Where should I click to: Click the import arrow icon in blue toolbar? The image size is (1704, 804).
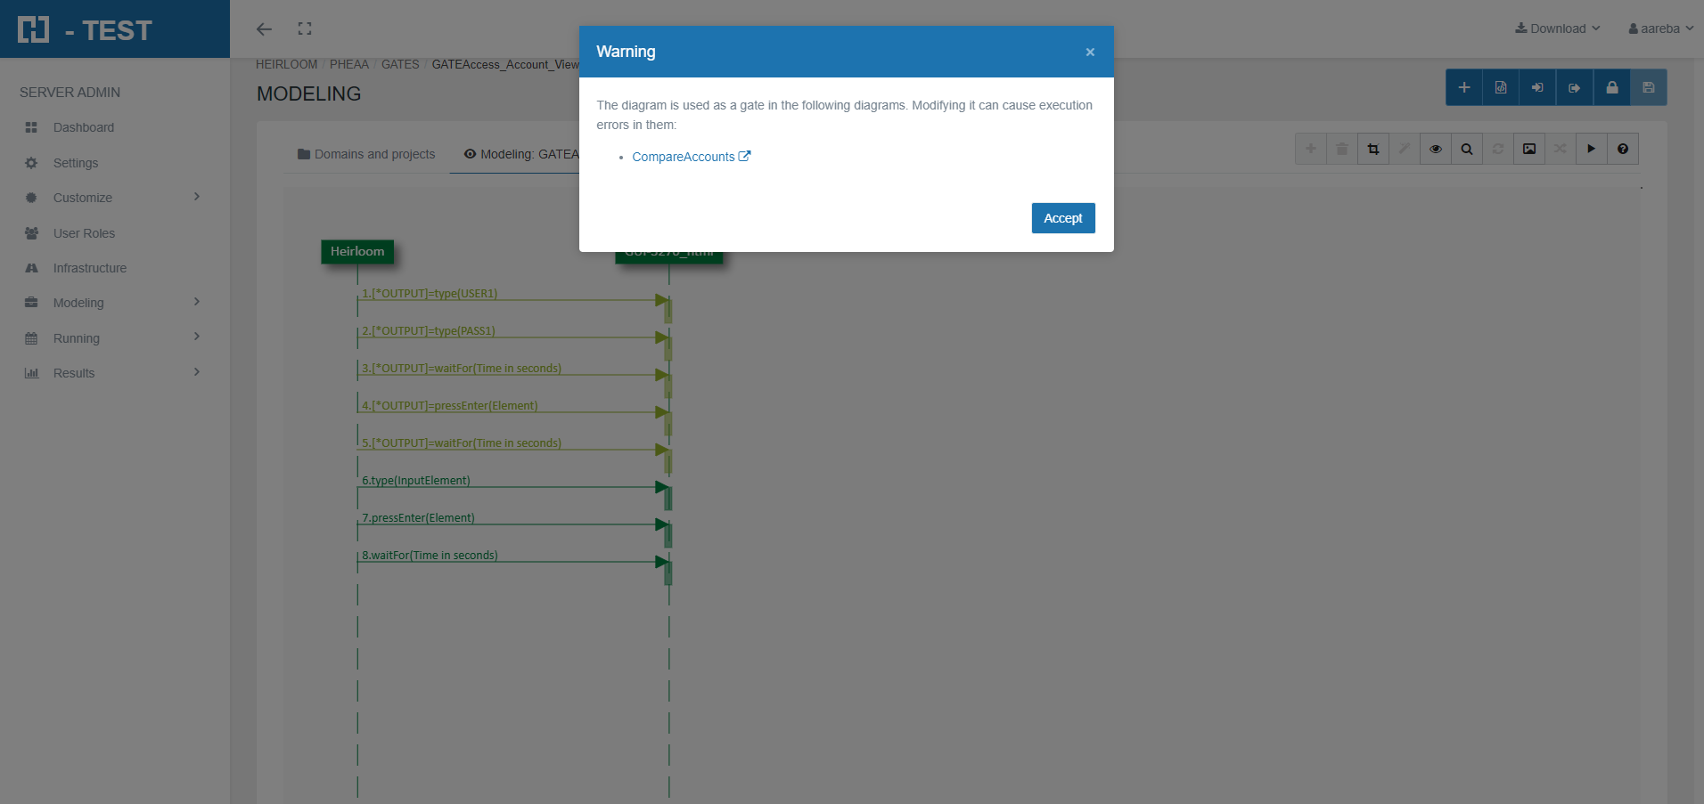click(1537, 87)
